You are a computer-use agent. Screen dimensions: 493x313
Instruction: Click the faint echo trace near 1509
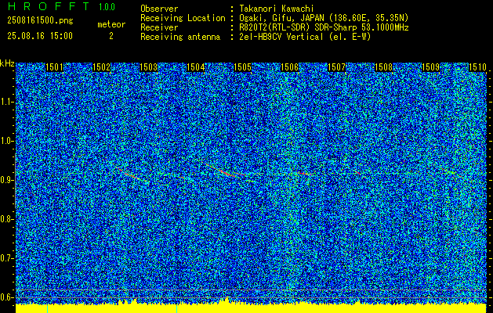(450, 172)
